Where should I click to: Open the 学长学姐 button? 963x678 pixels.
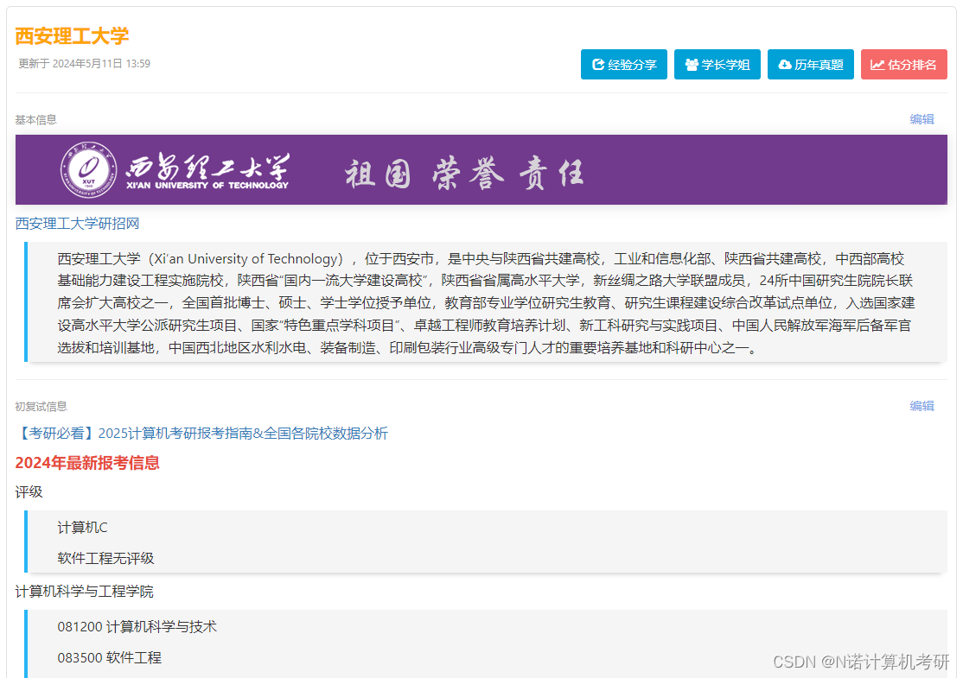717,65
